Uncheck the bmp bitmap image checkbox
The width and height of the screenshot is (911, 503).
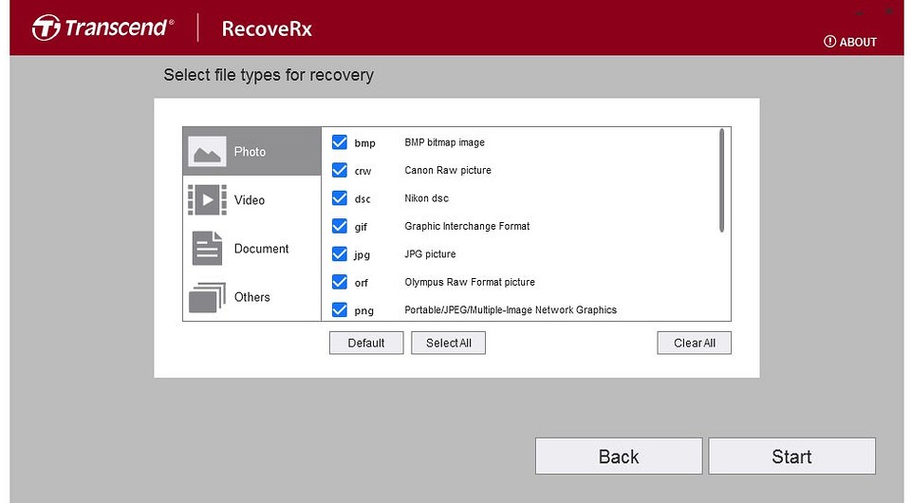tap(340, 142)
